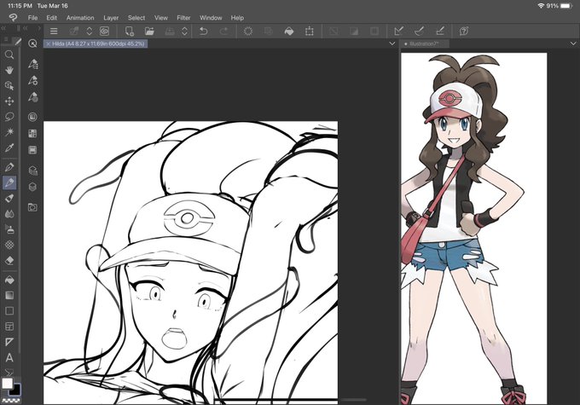Image resolution: width=580 pixels, height=405 pixels.
Task: Open the canvas tab list chevron for Hilda window
Action: 392,43
